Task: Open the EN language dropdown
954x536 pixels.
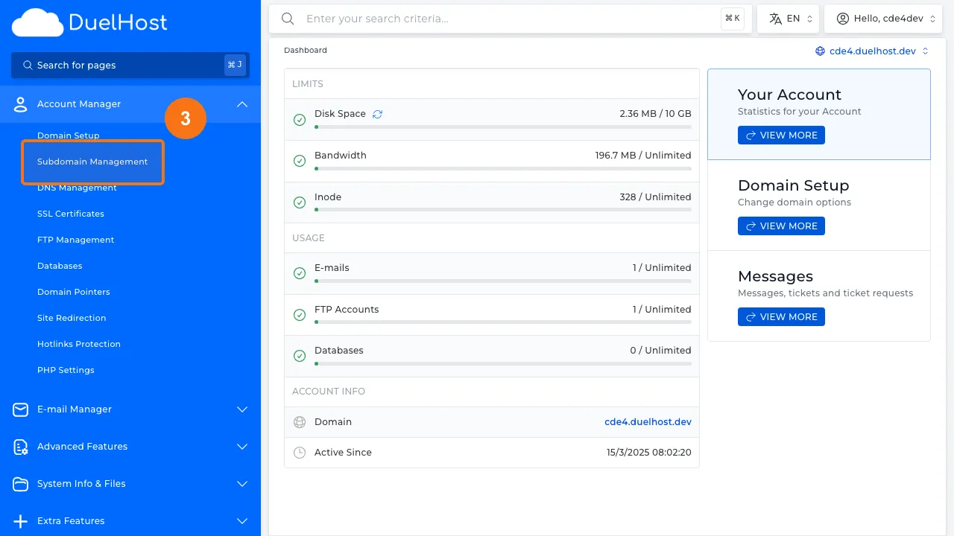Action: click(x=788, y=18)
